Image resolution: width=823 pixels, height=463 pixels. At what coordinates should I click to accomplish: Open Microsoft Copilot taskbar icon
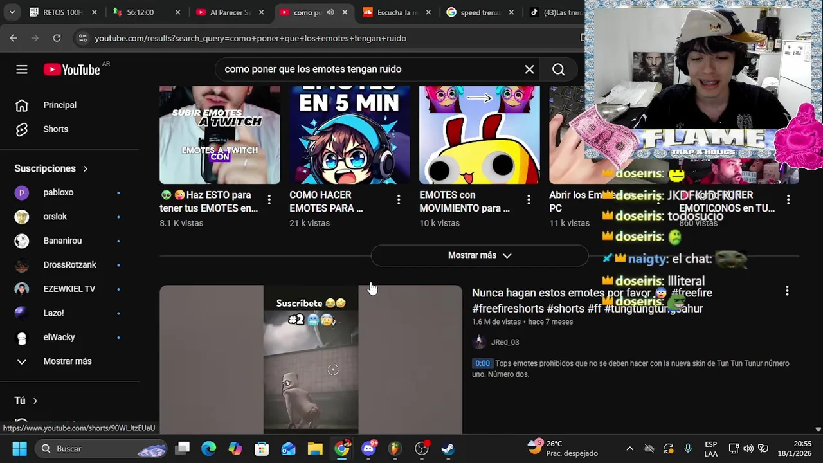235,449
